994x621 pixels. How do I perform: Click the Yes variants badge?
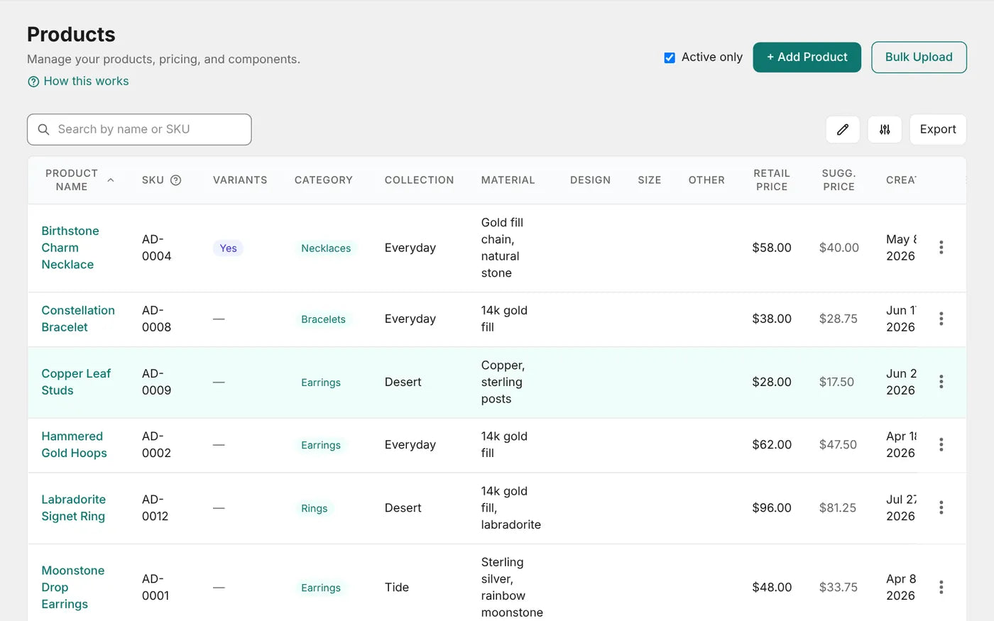pyautogui.click(x=228, y=248)
